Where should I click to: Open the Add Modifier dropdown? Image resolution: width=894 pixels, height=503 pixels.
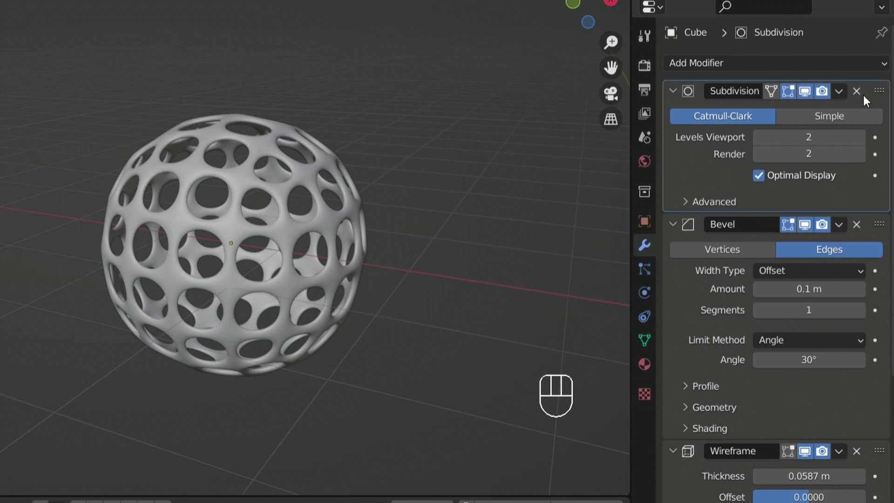point(776,63)
